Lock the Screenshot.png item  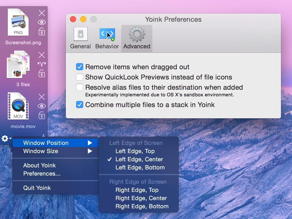(42, 32)
